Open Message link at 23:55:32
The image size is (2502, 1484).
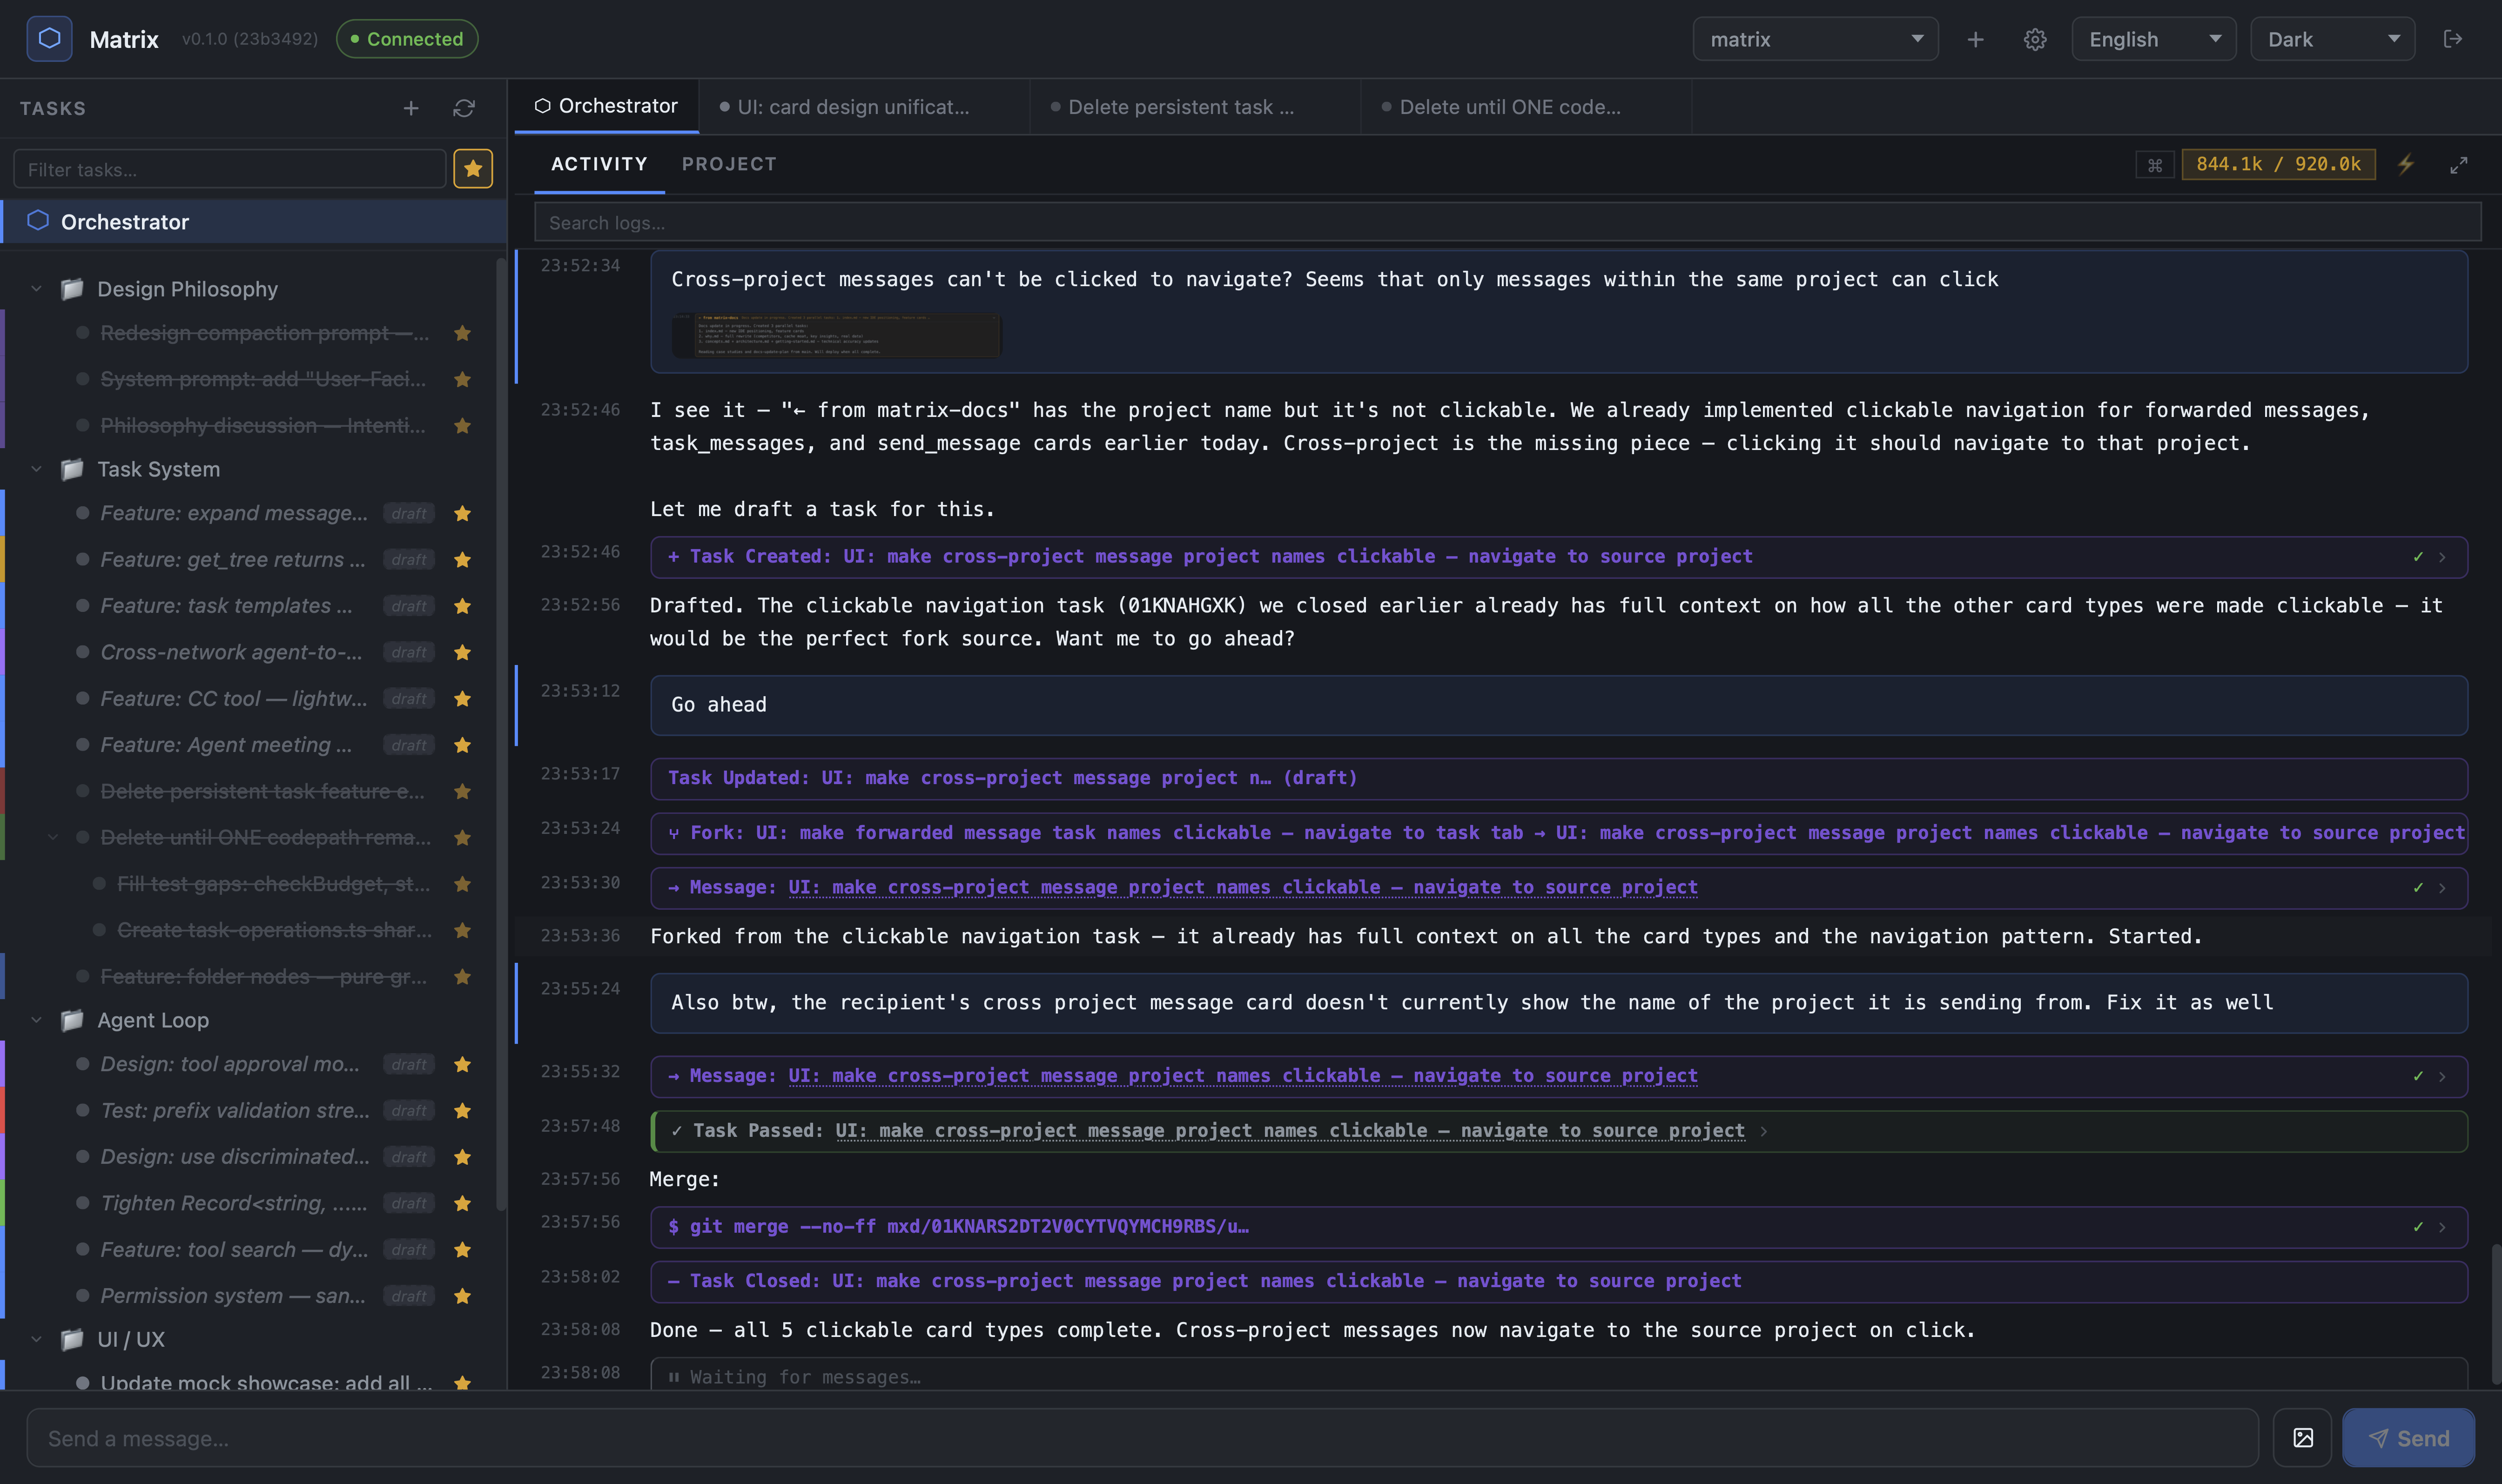click(1242, 1076)
